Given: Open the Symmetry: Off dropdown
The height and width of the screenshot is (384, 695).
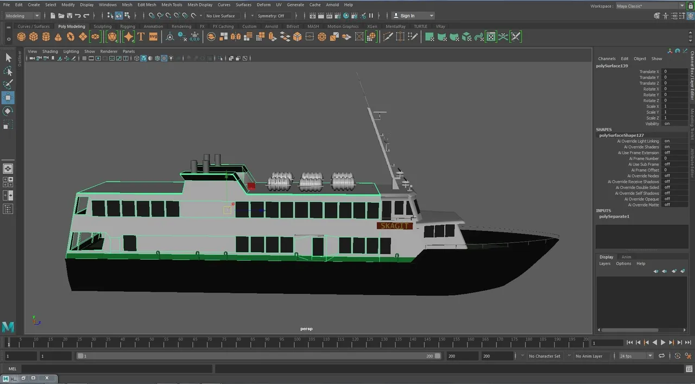Looking at the screenshot, I should (274, 16).
